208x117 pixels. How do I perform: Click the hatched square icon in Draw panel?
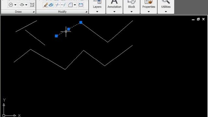coord(32,5)
